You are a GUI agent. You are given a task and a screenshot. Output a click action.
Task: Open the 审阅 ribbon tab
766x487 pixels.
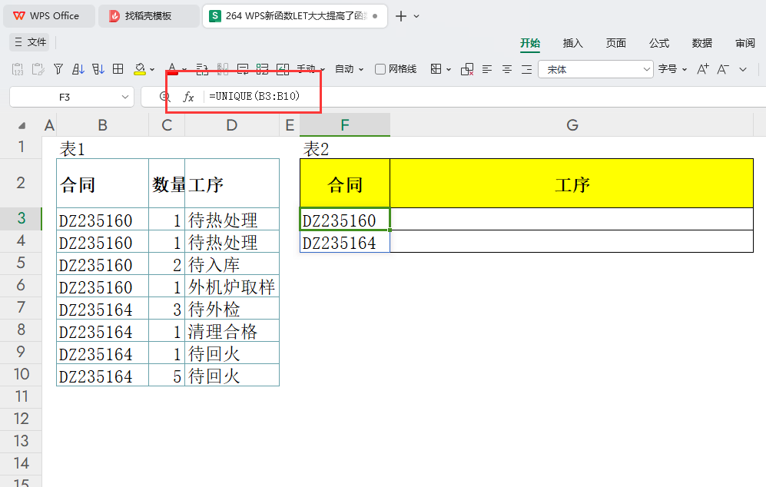point(745,43)
